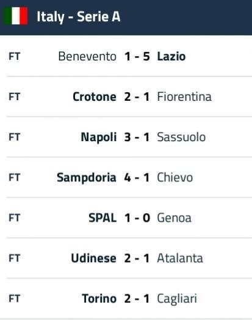Screen dimensions: 252x320
Task: Open Genoa team link
Action: pyautogui.click(x=175, y=218)
